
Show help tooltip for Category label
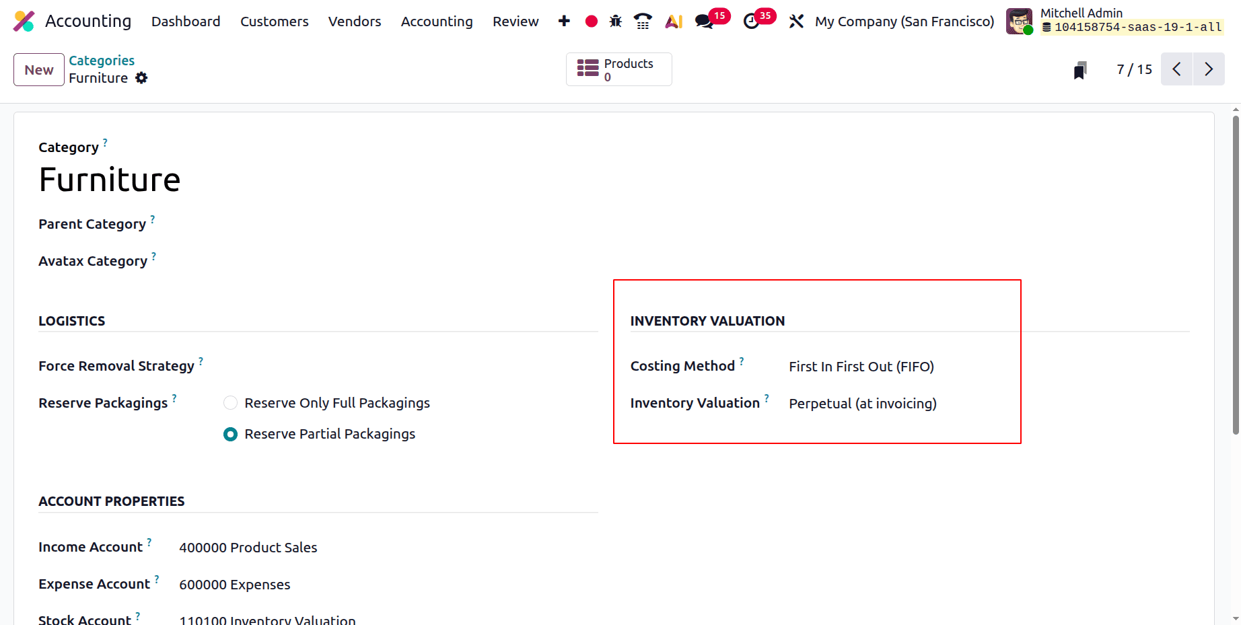(x=105, y=142)
